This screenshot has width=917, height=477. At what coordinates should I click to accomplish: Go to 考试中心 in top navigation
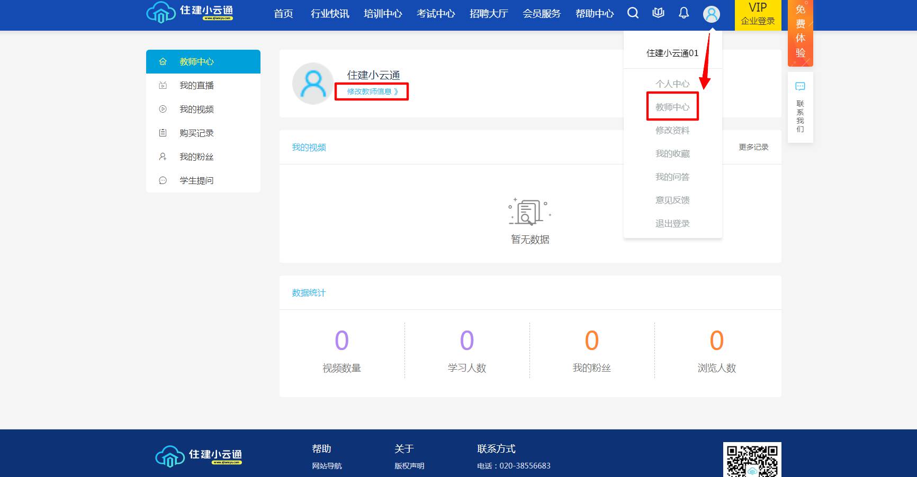(436, 14)
